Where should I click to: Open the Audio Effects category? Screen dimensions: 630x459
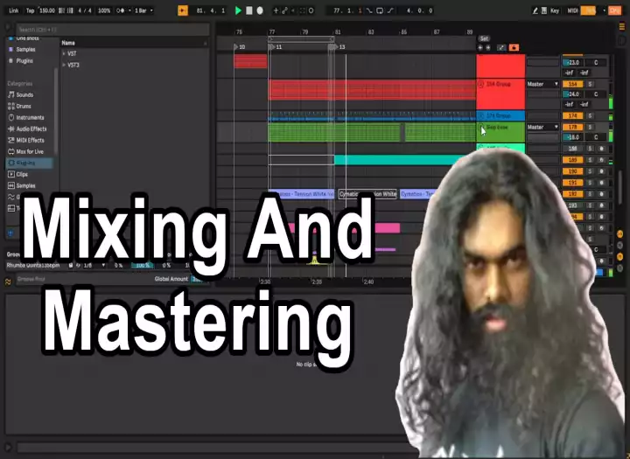31,129
